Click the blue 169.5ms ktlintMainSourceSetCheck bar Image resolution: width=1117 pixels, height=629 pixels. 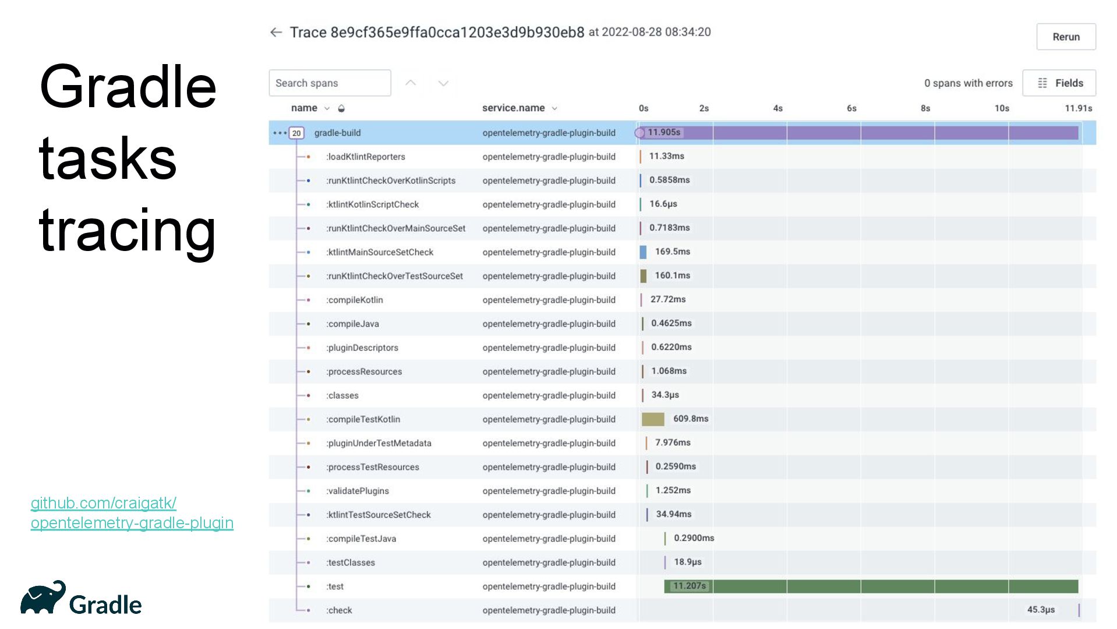tap(643, 252)
